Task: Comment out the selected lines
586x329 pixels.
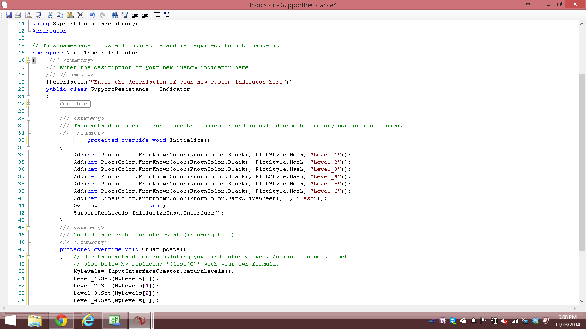Action: (157, 15)
